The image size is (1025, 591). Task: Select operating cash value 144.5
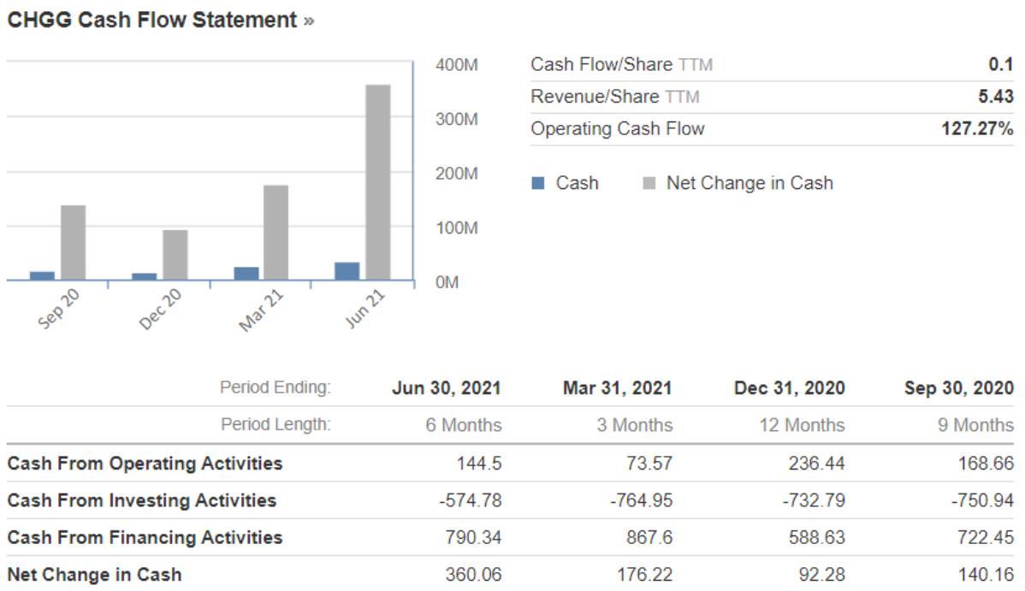click(x=479, y=464)
